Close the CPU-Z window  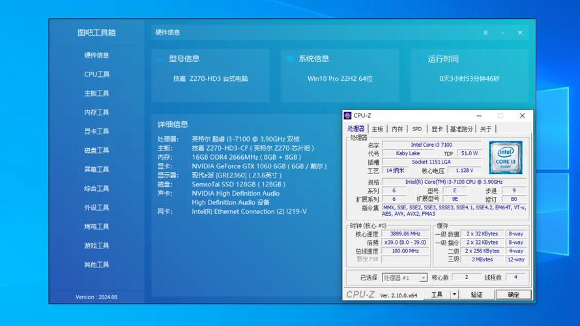[x=522, y=115]
